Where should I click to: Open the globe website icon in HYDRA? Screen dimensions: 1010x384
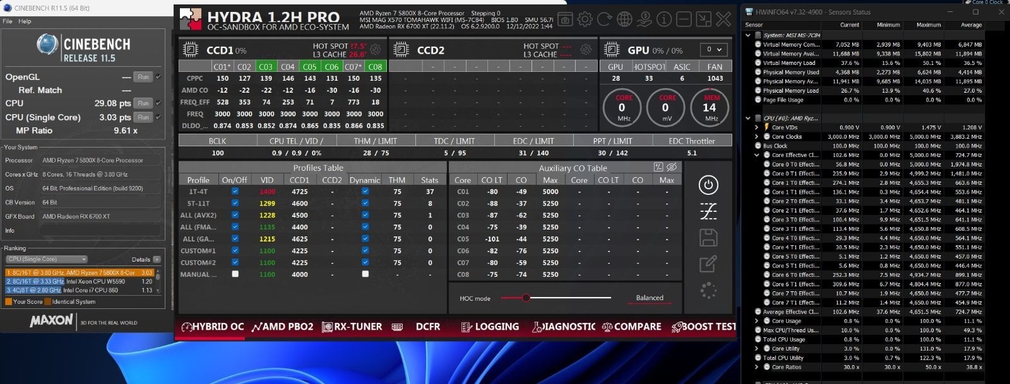point(624,20)
